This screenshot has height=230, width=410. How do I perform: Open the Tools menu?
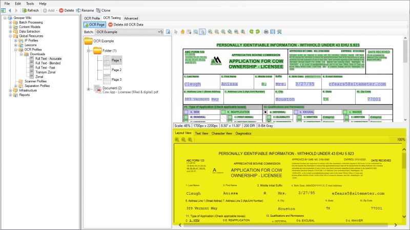click(x=30, y=4)
